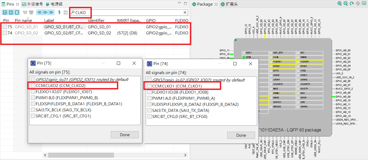
Task: Click the alarm clock filter icon
Action: point(65,12)
